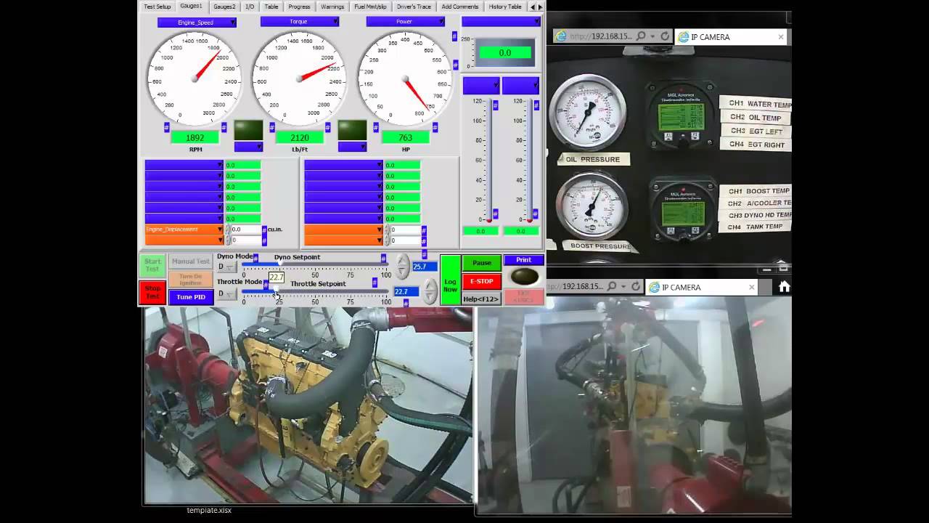This screenshot has height=523, width=929.
Task: Switch to the Test Setup tab
Action: coord(157,7)
